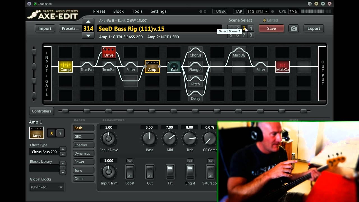Click the pause icon in title bar
Screen dimensions: 359x202
[29, 4]
